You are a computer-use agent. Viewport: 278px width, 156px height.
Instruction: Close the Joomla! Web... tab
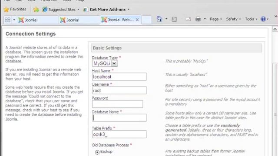click(137, 20)
